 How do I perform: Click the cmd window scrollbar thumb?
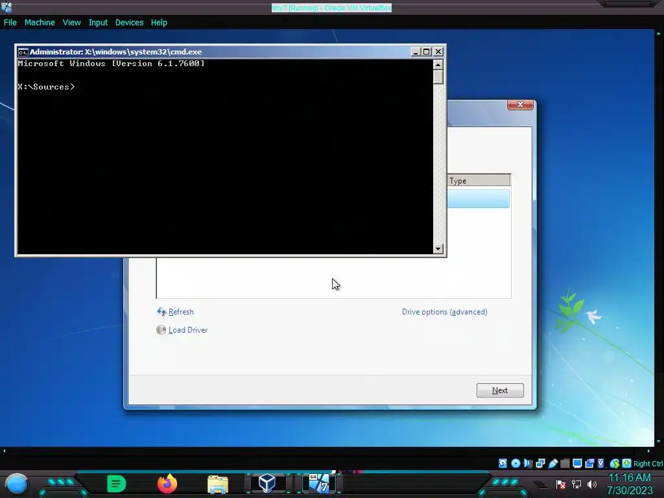click(x=438, y=77)
